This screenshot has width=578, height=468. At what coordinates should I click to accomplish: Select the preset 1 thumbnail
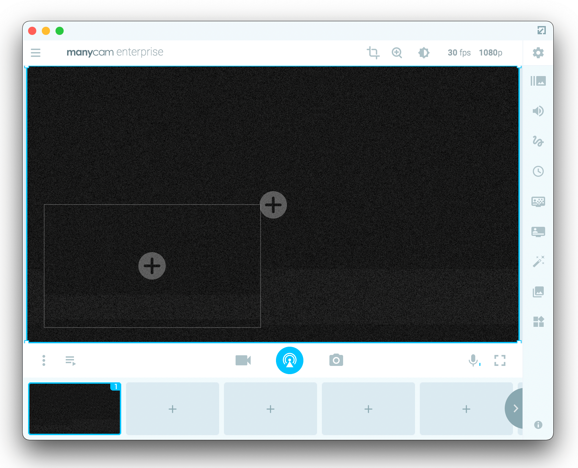[74, 408]
